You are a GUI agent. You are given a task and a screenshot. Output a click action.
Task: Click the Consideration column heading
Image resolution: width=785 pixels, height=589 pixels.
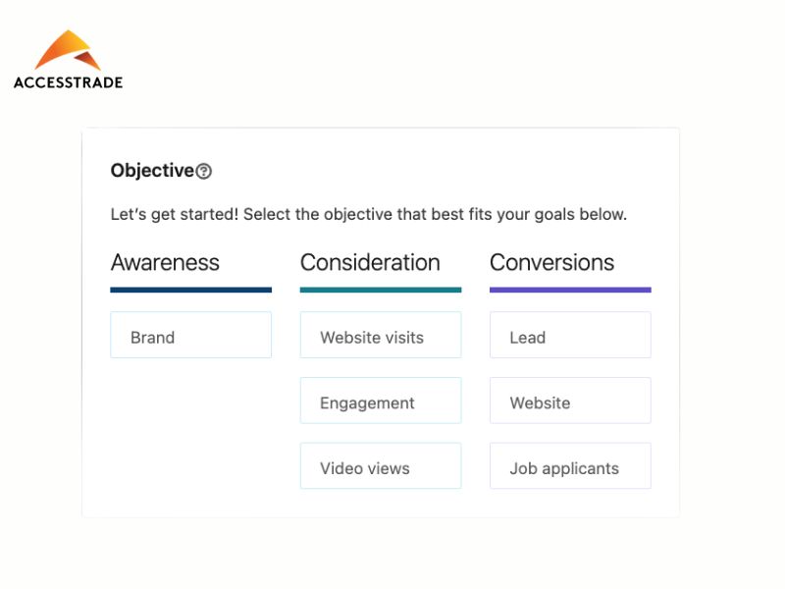tap(370, 263)
